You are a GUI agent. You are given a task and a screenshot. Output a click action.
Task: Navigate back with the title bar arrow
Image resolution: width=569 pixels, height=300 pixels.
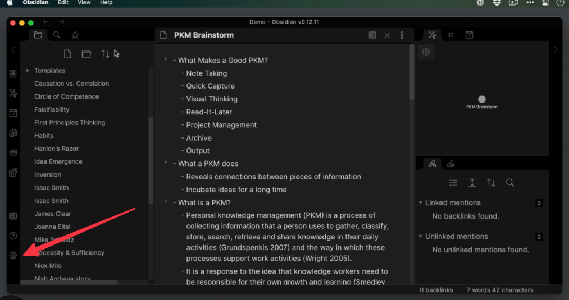pyautogui.click(x=45, y=22)
